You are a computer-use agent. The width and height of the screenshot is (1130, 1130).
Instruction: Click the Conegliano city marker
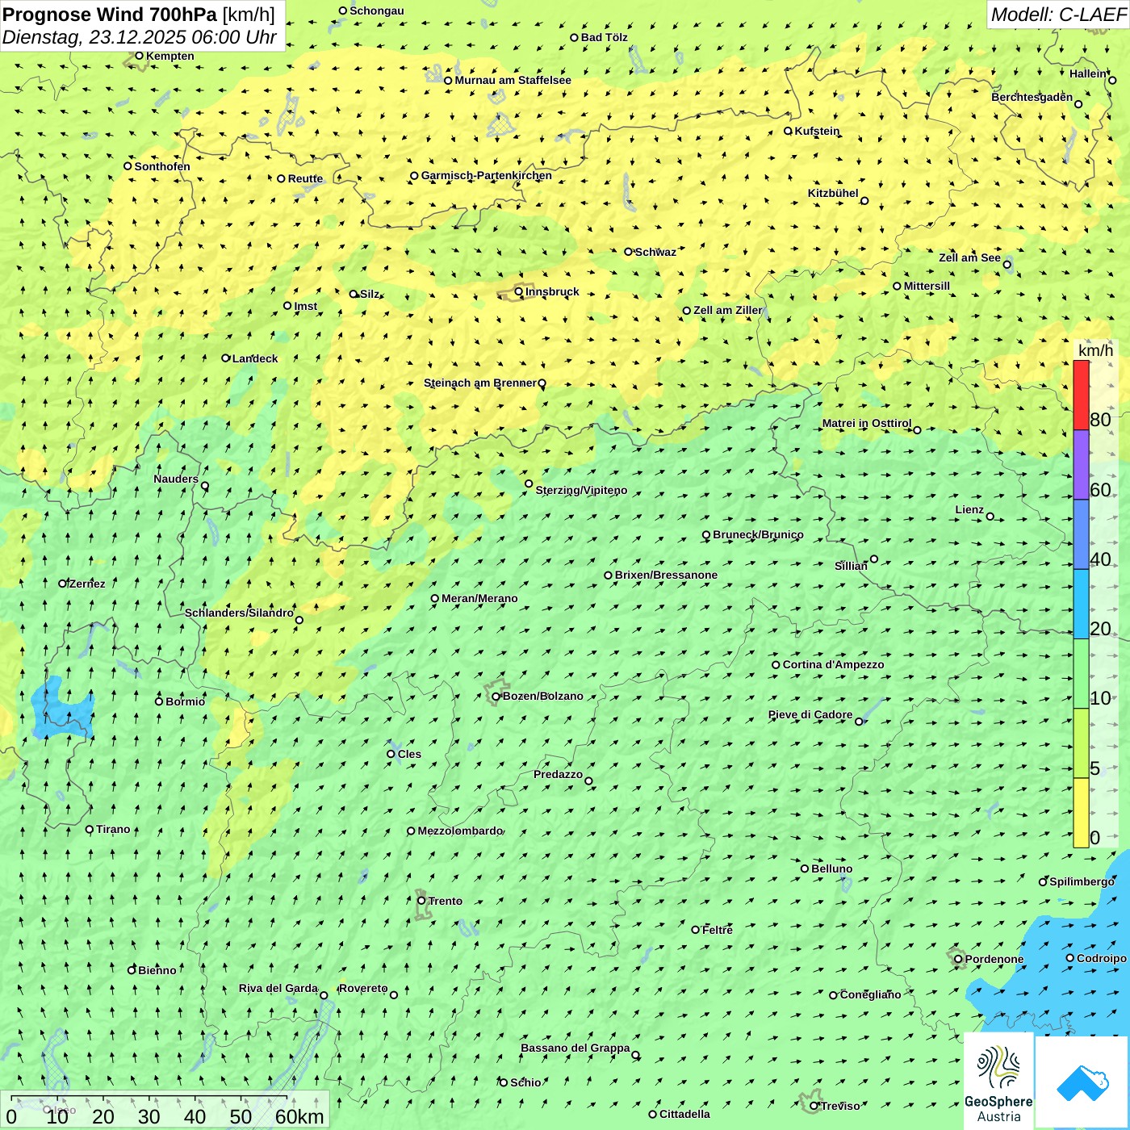833,995
